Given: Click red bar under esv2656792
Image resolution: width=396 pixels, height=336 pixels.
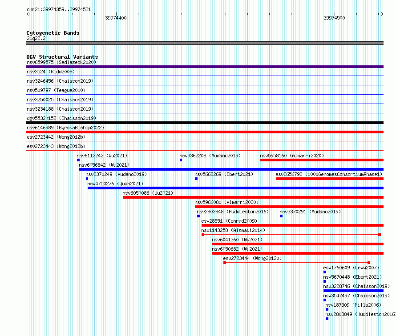Looking at the screenshot, I should pos(330,179).
